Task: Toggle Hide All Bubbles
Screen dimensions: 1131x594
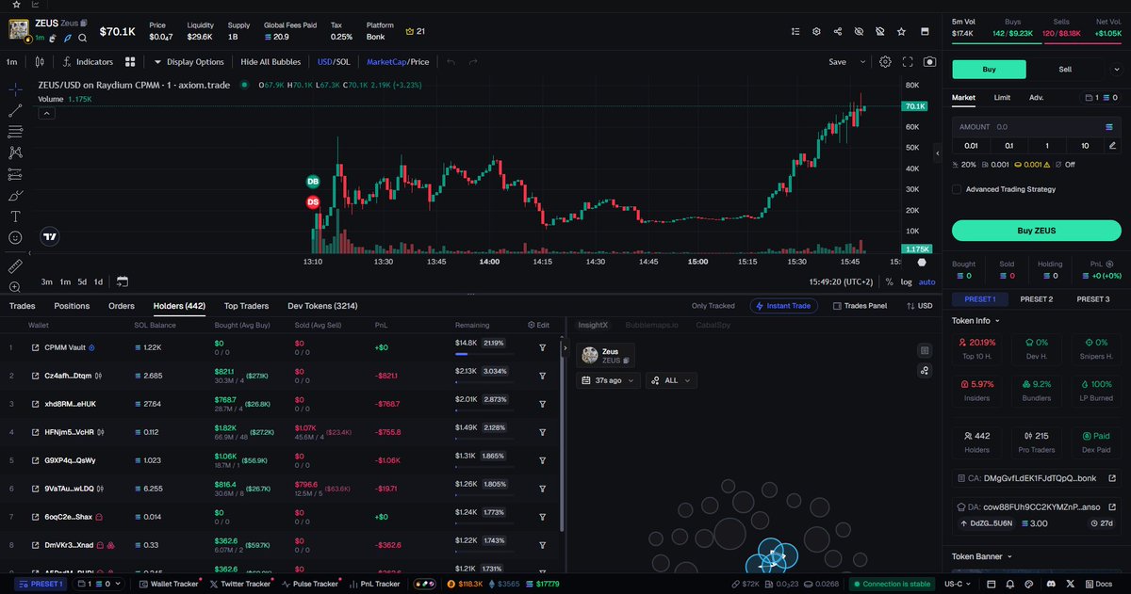Action: point(270,62)
